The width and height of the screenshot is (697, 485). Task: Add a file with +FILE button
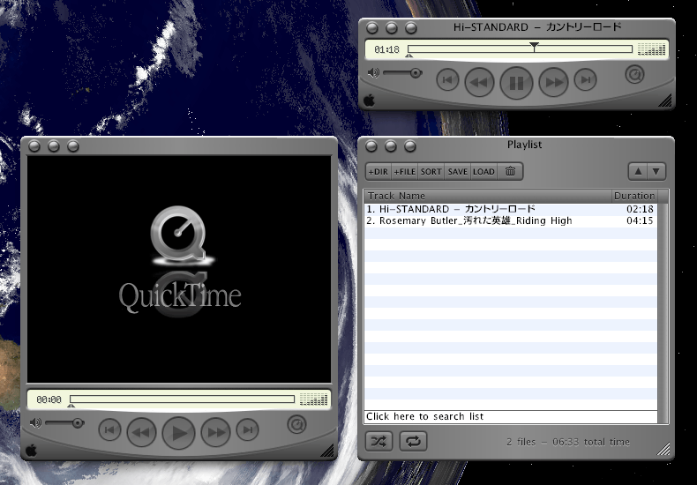(x=404, y=172)
